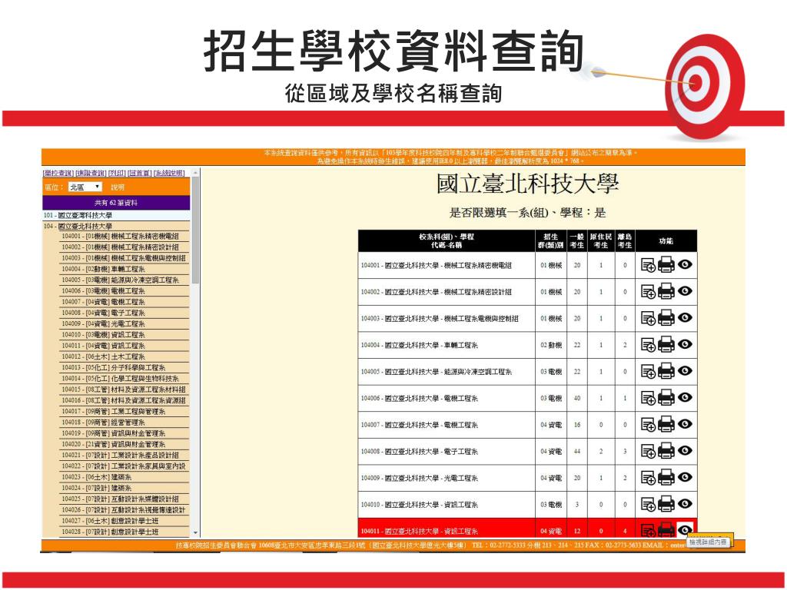Click add-to-list icon for row 104008
Image resolution: width=787 pixels, height=590 pixels.
649,451
